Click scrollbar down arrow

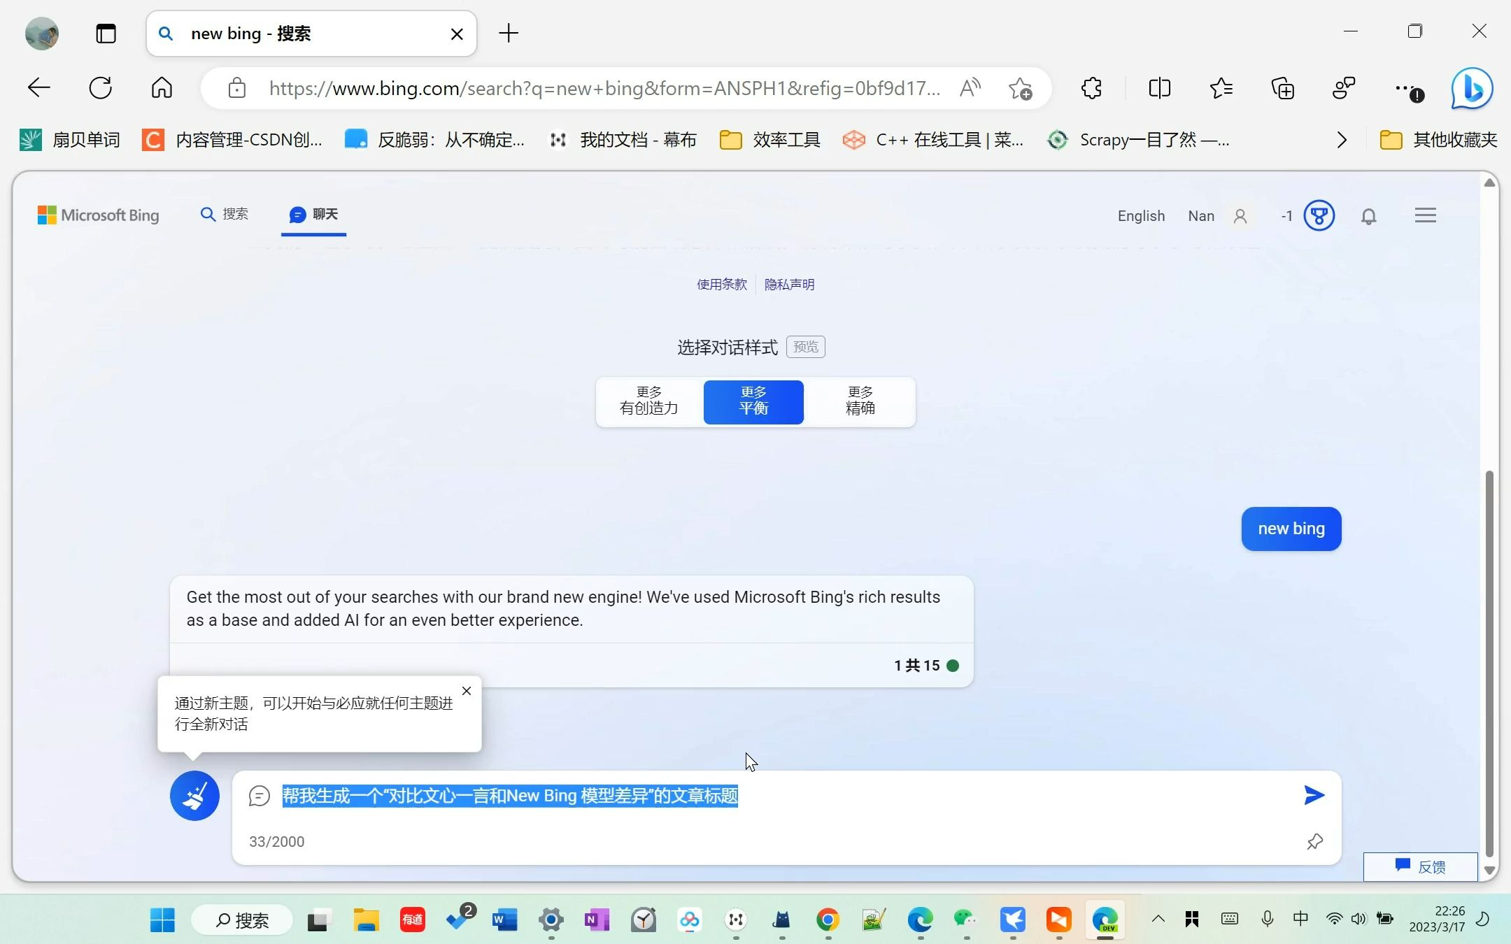pyautogui.click(x=1489, y=871)
